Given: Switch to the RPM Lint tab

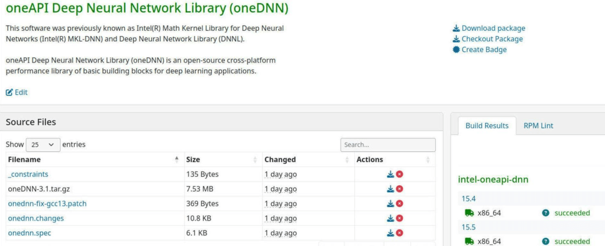Looking at the screenshot, I should [538, 125].
